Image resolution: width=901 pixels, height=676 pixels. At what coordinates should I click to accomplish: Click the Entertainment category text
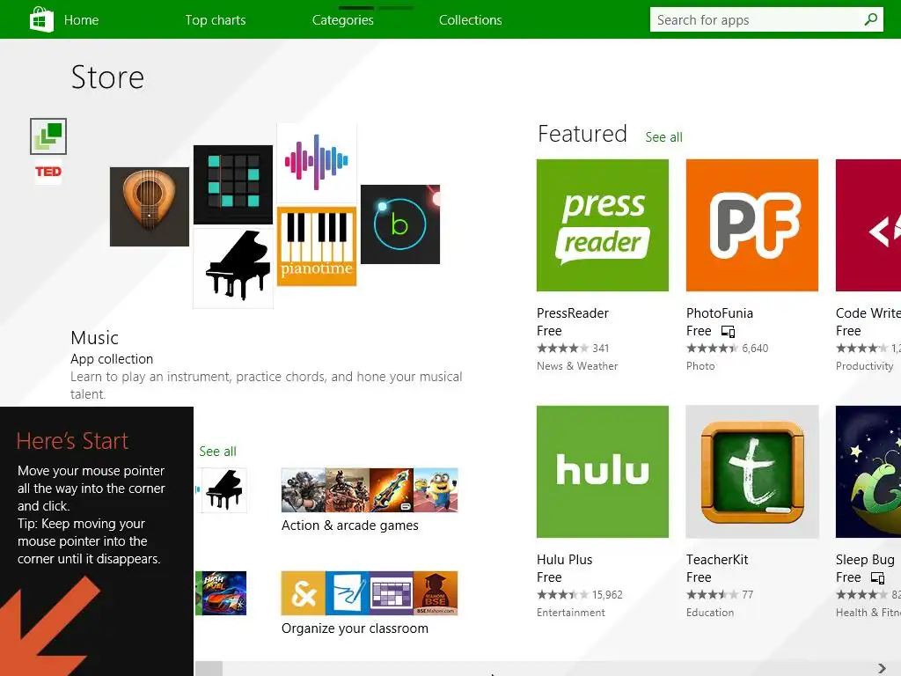[570, 613]
